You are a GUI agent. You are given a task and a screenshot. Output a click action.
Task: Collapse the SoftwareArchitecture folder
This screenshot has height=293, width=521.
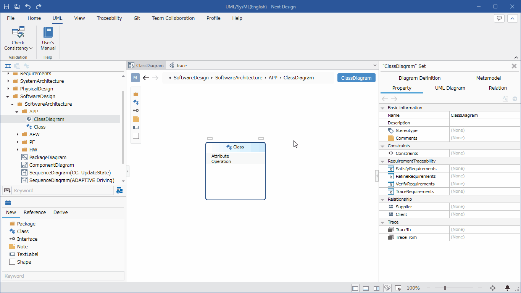click(13, 104)
